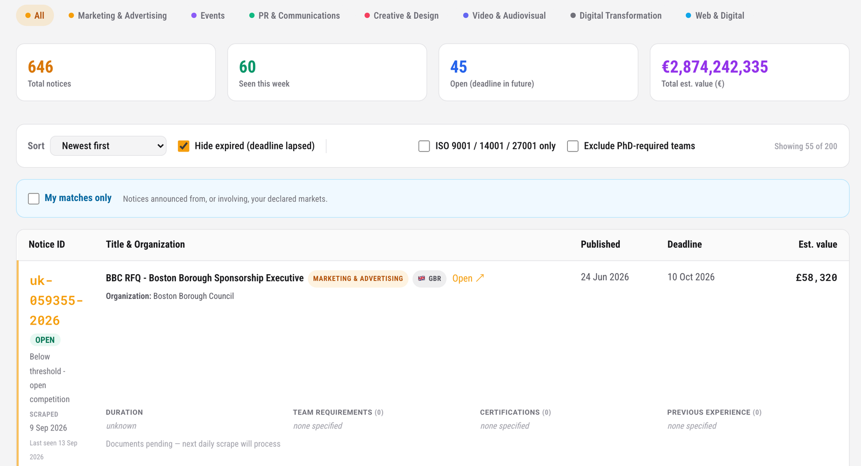
Task: Uncheck Hide expired (deadline lapsed)
Action: coord(184,146)
